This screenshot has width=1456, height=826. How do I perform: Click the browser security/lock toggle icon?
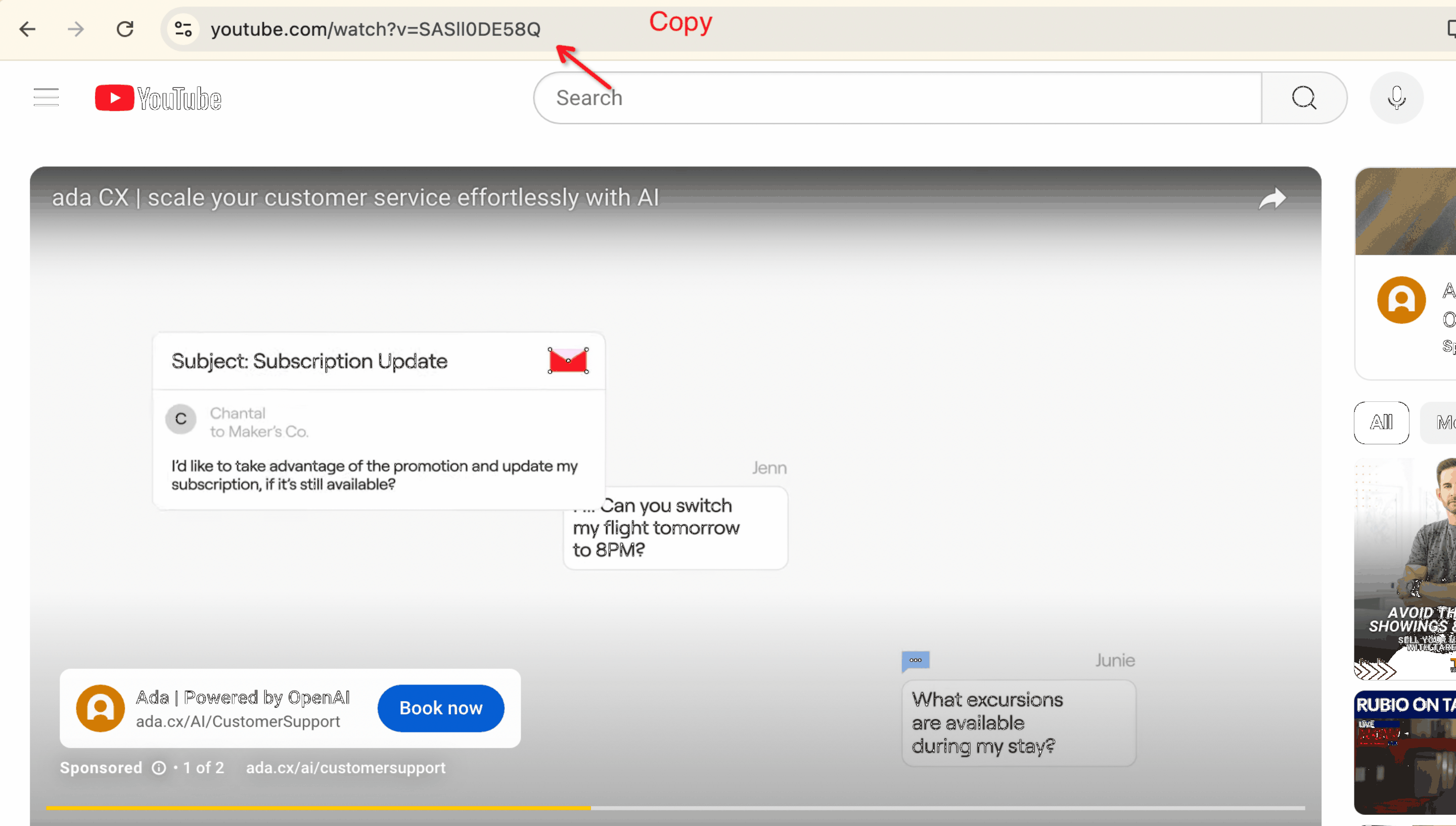tap(183, 27)
